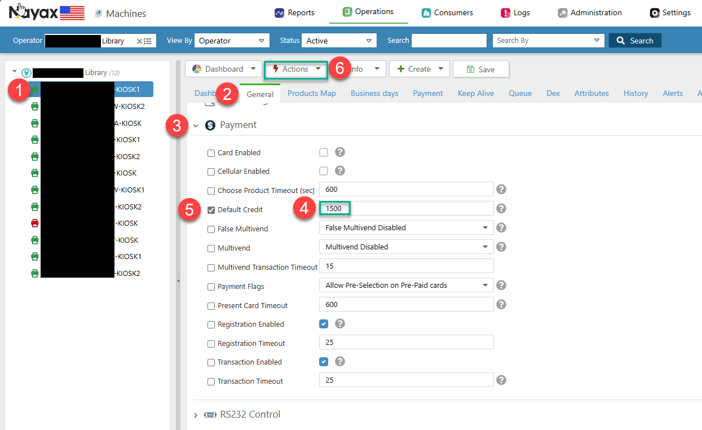Click help icon beside Present Card Timeout
702x430 pixels.
[x=501, y=305]
